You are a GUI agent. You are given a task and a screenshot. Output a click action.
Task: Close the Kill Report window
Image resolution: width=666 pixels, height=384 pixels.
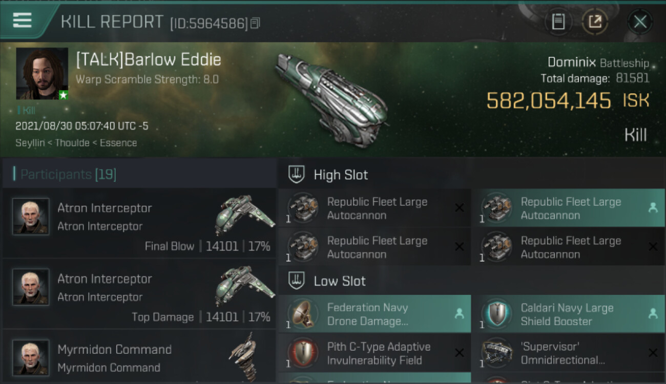[640, 22]
